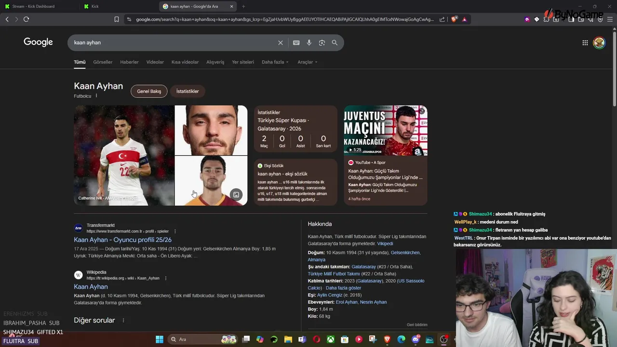Launch Opera from the taskbar

pyautogui.click(x=317, y=339)
